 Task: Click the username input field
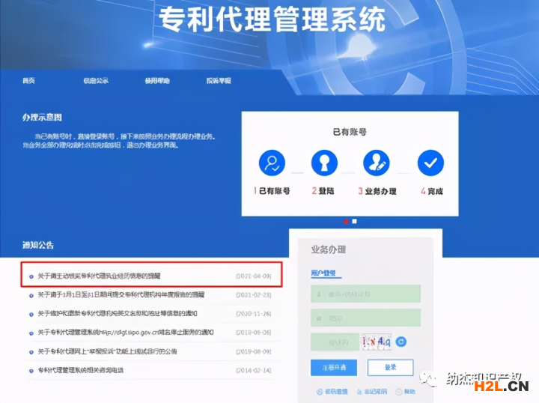click(x=365, y=294)
